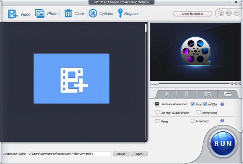This screenshot has width=243, height=164.
Task: Turn on Deinterlacing checkbox
Action: tap(198, 113)
